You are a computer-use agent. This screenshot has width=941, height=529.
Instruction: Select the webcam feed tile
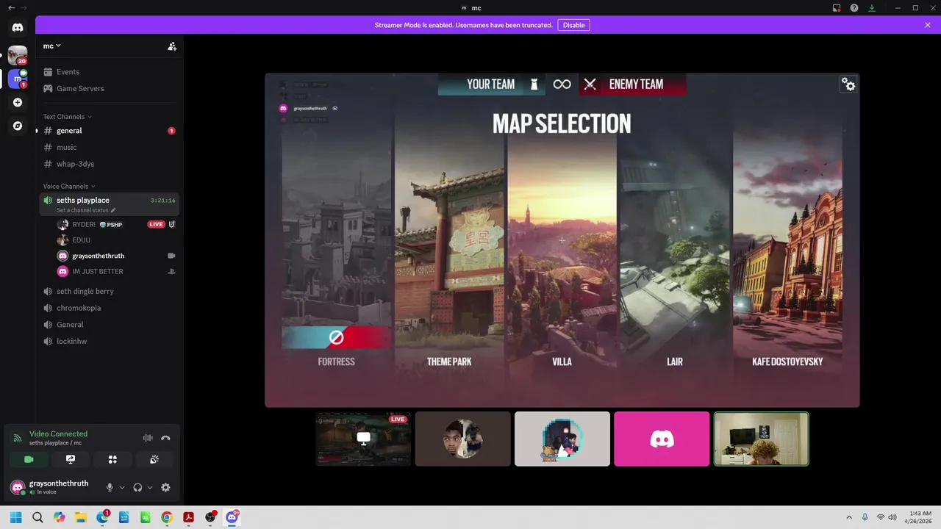762,439
